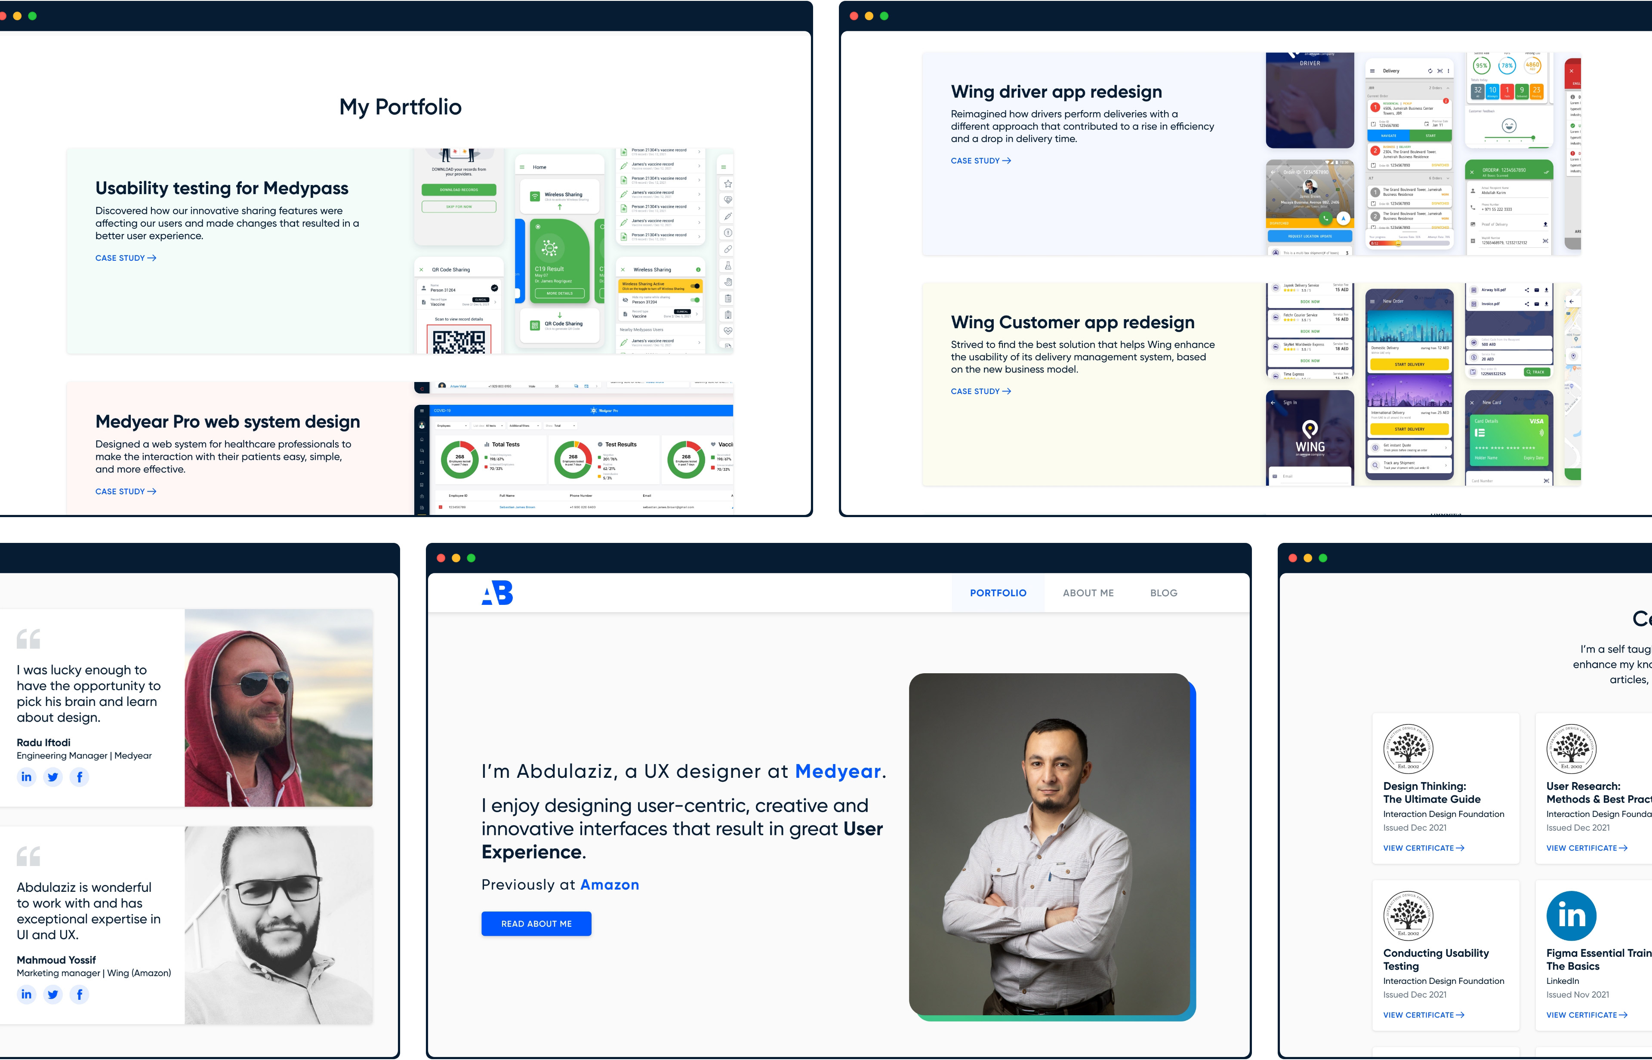Click the IDF seal on User Research card
The image size is (1652, 1060).
point(1572,749)
